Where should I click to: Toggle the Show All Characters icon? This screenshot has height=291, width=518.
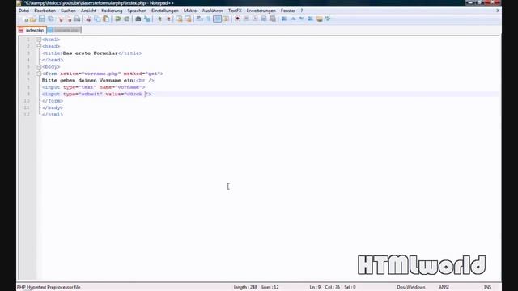209,19
